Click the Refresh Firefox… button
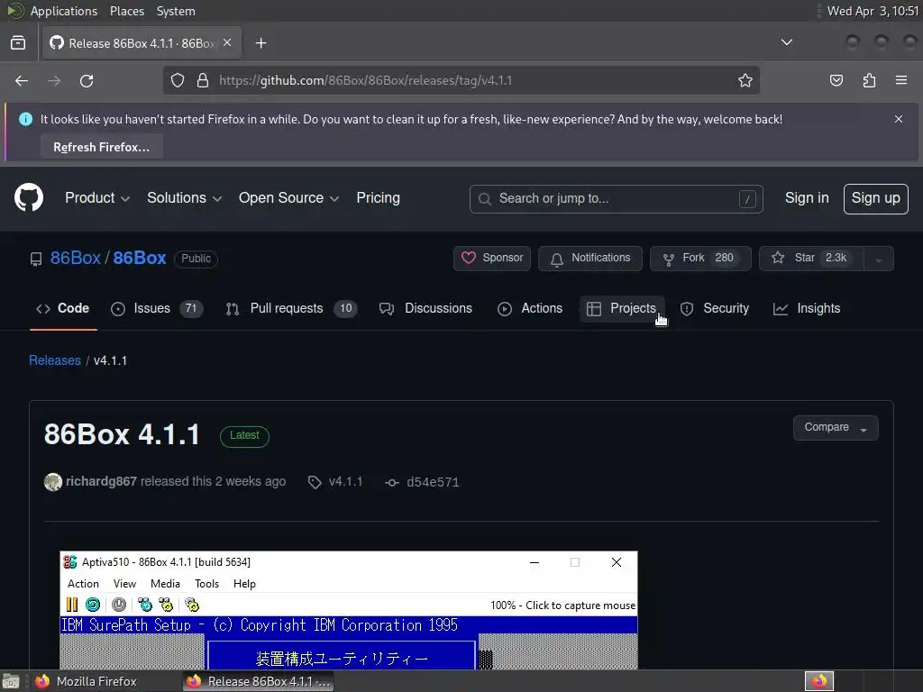 (x=101, y=147)
